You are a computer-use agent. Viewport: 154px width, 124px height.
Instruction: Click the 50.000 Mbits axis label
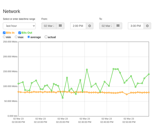tap(11, 101)
